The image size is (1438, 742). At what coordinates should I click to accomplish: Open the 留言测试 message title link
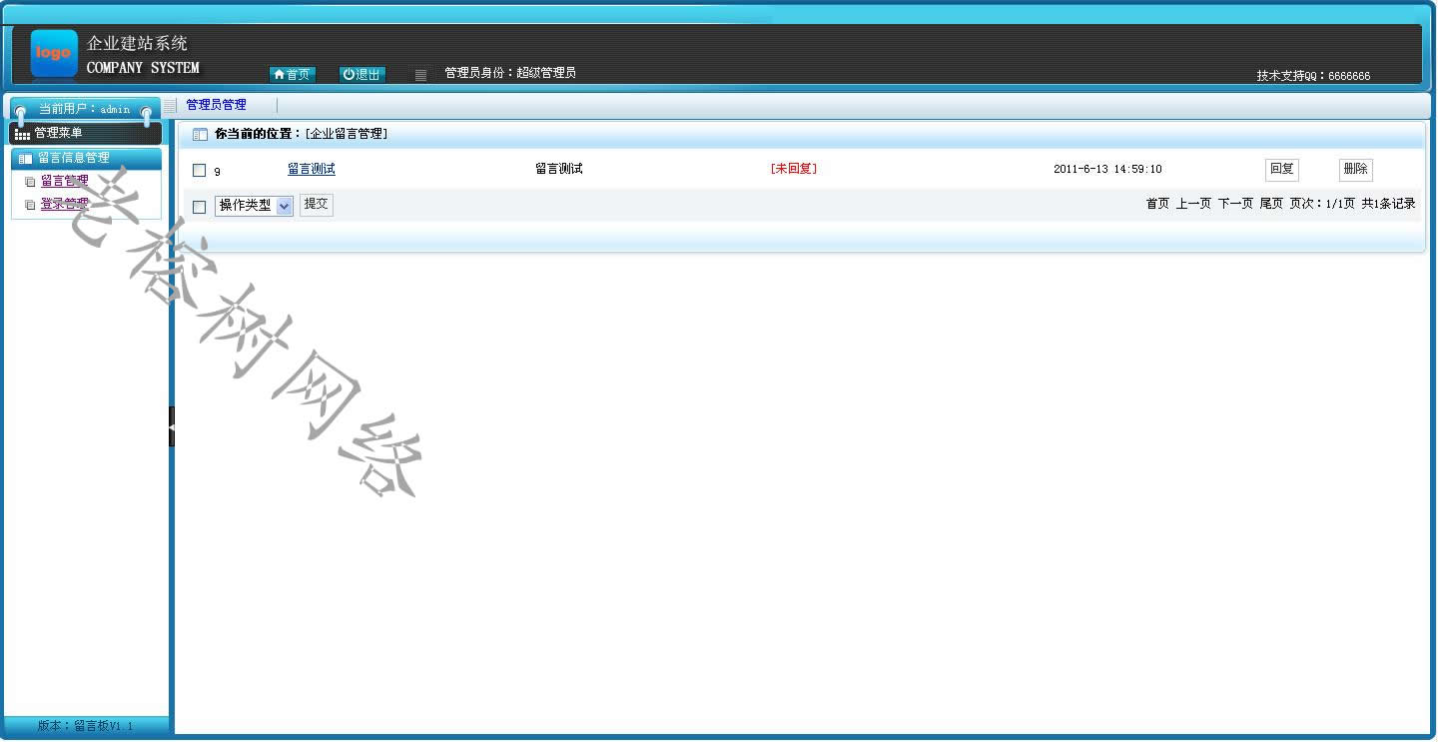(312, 170)
